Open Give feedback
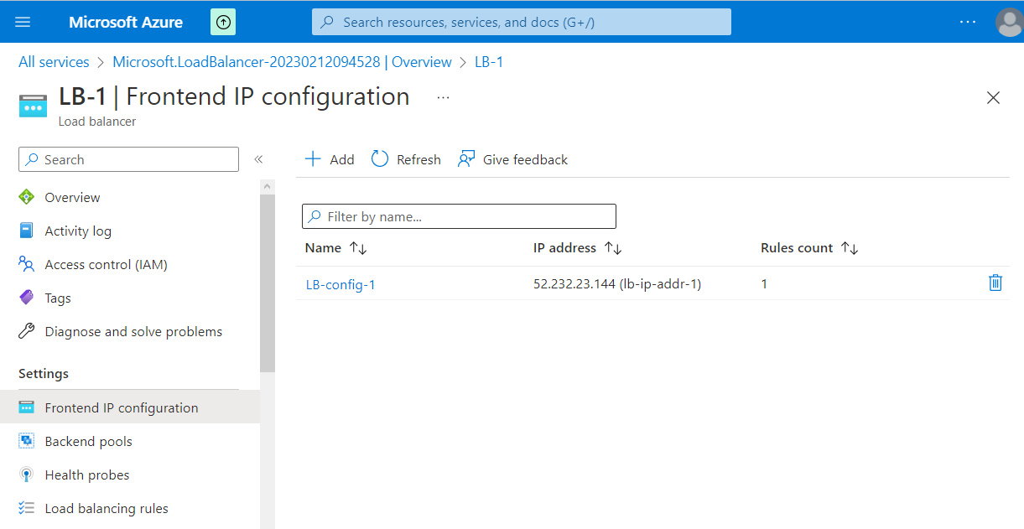The width and height of the screenshot is (1024, 529). (512, 159)
